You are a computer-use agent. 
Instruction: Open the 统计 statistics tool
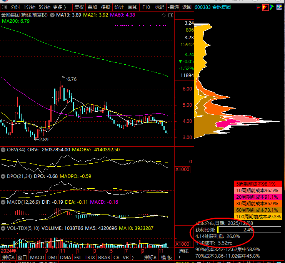click(x=119, y=7)
